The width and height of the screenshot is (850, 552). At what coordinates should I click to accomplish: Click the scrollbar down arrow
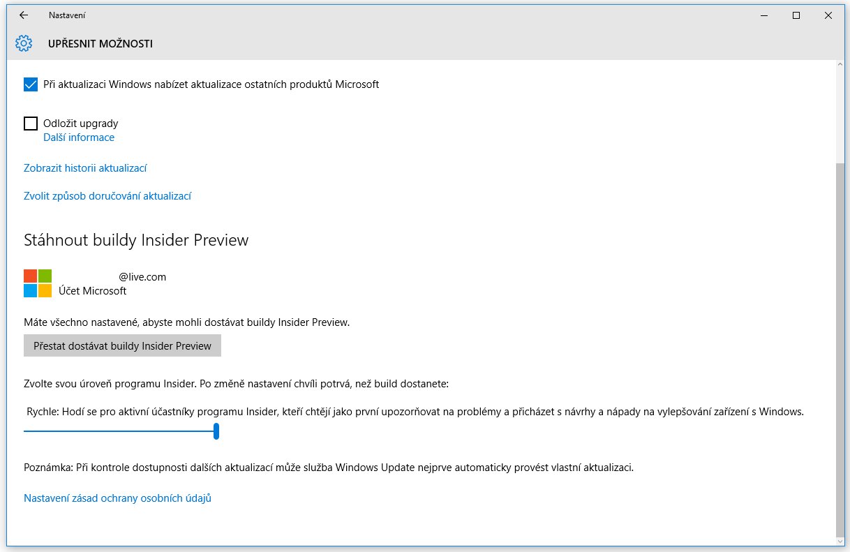coord(839,541)
